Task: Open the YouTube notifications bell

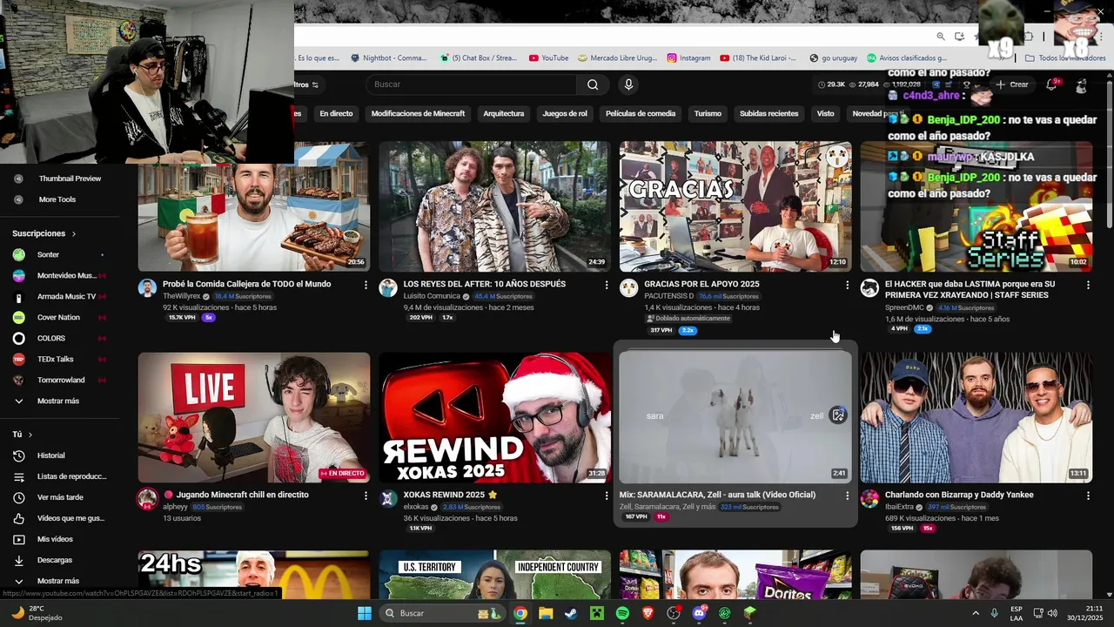Action: click(x=1051, y=84)
